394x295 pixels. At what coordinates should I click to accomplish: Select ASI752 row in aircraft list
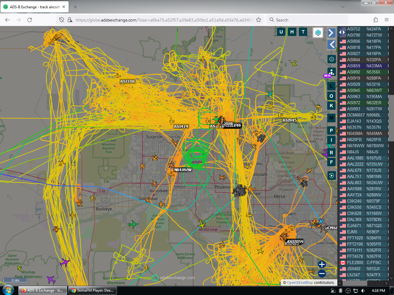pos(364,29)
